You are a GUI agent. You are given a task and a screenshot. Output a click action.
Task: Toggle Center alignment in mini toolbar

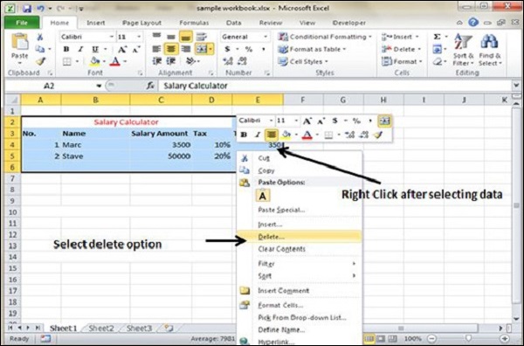(x=271, y=135)
